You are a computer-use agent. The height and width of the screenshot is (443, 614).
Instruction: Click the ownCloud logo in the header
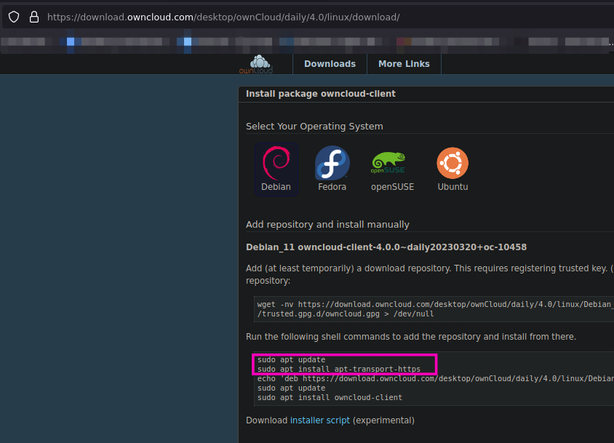point(256,64)
